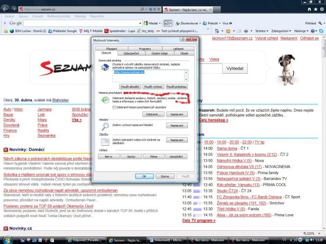
Task: Open the zoom level 115% dropdown arrow
Action: [319, 233]
